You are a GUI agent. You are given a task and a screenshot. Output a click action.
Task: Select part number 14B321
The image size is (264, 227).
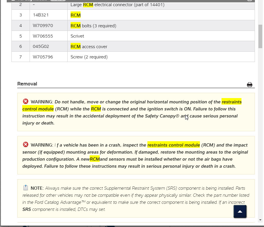click(x=41, y=15)
